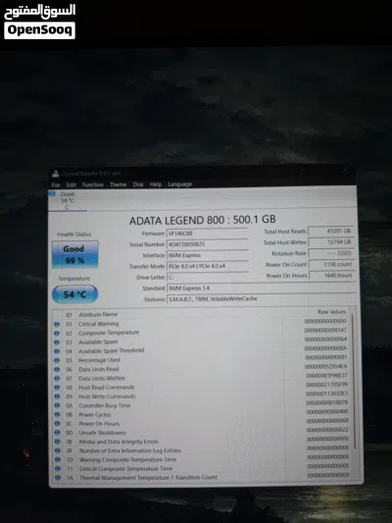
Task: Click the Features field S.M.A.R.T., TRIM
Action: pos(261,298)
